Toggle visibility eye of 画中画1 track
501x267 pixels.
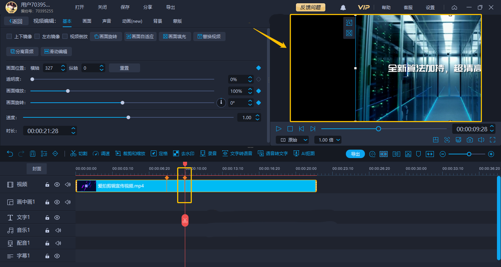[57, 202]
